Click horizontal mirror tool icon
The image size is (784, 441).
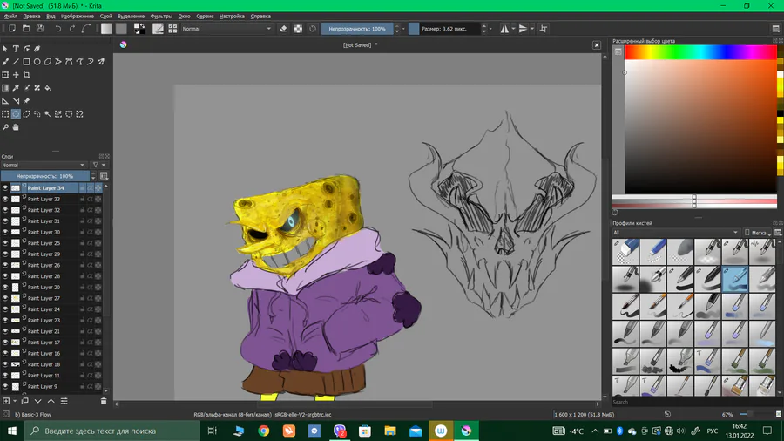click(x=505, y=29)
